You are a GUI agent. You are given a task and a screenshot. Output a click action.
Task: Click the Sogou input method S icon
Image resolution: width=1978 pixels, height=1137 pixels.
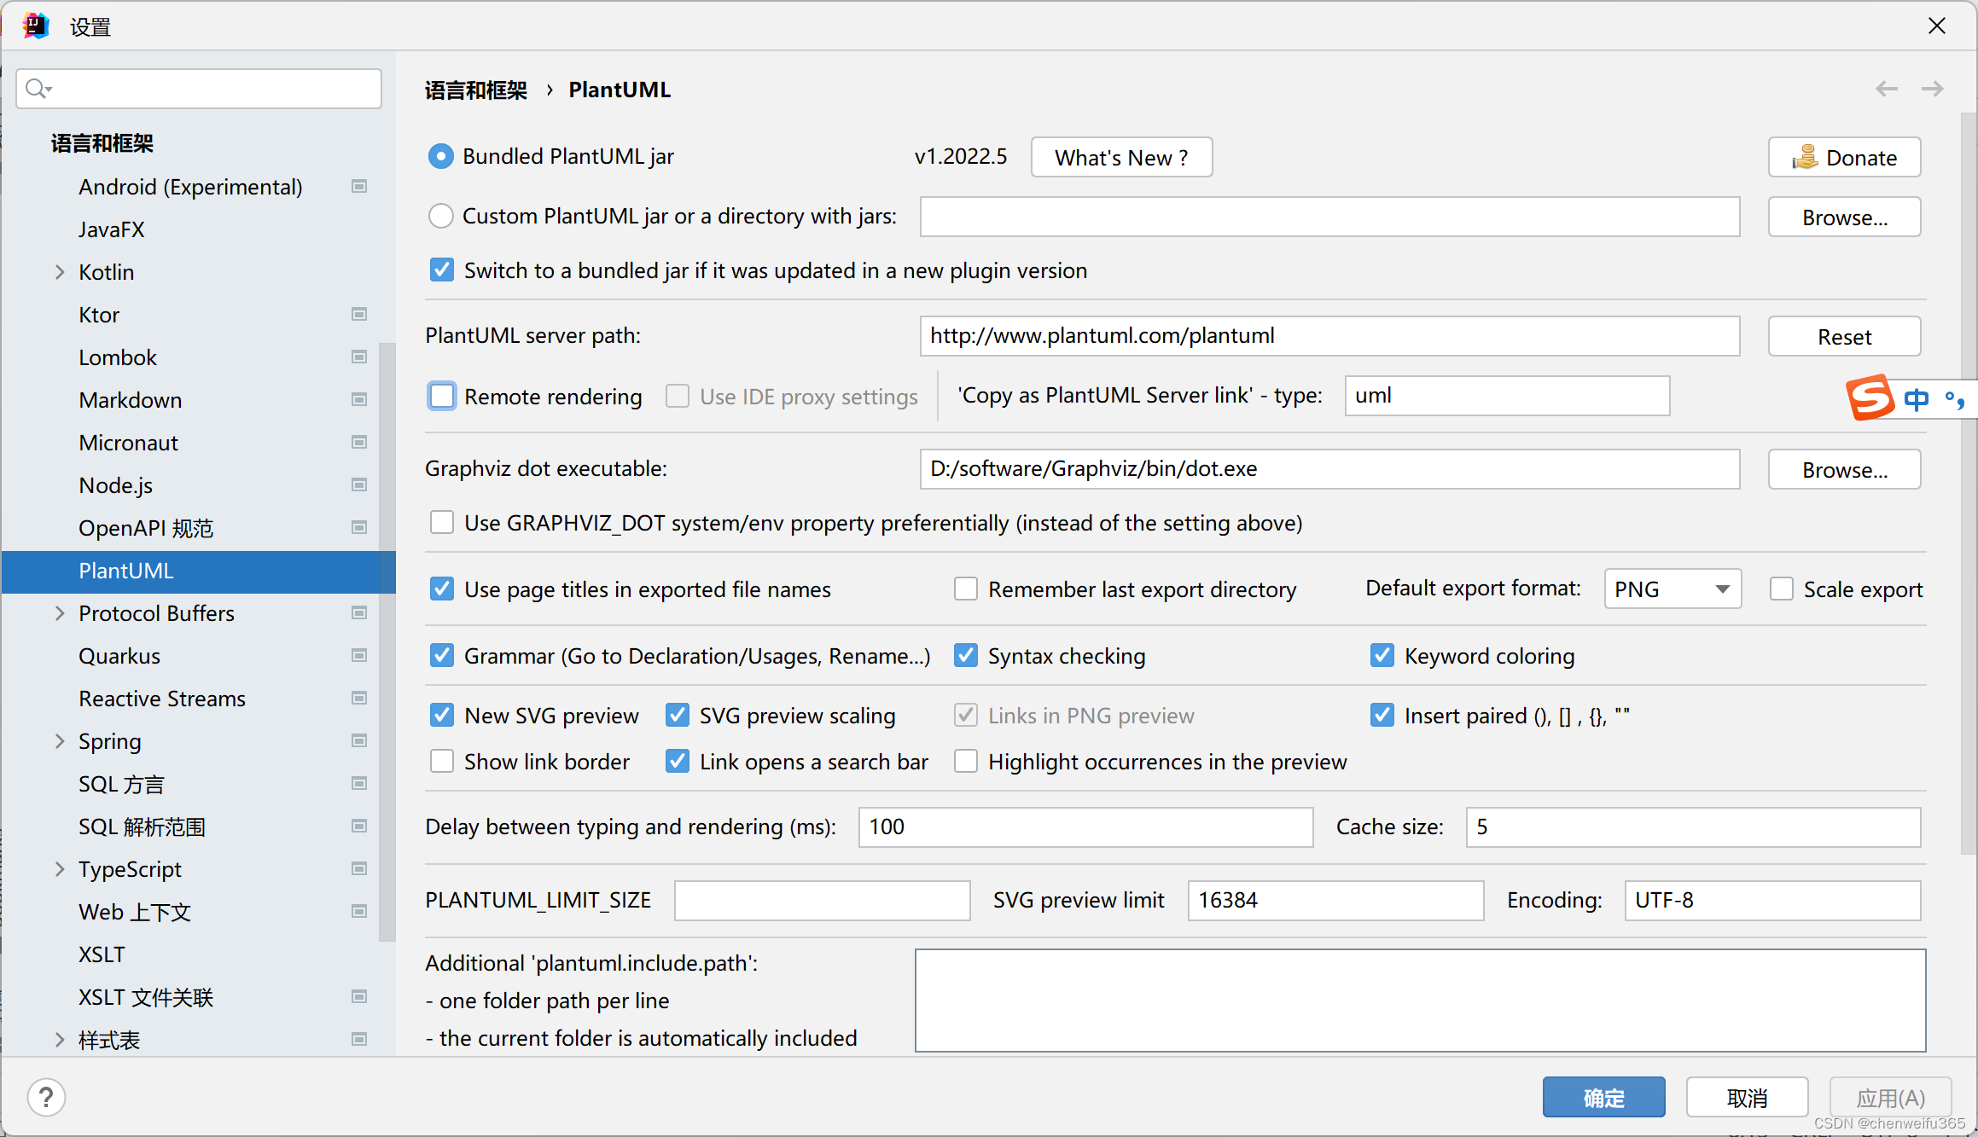[x=1870, y=397]
